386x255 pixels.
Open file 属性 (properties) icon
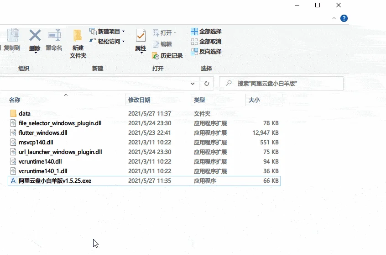pyautogui.click(x=141, y=35)
